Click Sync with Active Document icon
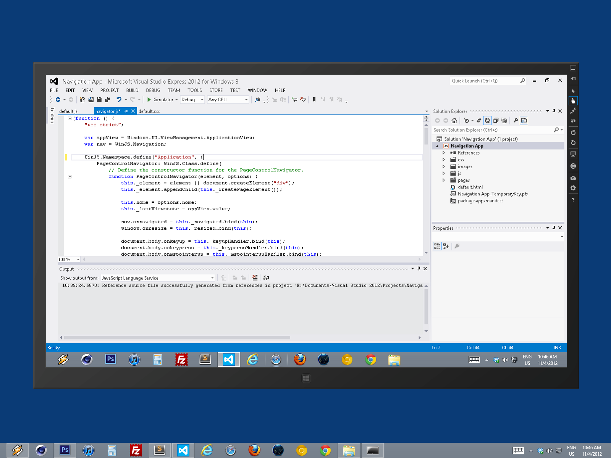The image size is (611, 458). click(479, 121)
